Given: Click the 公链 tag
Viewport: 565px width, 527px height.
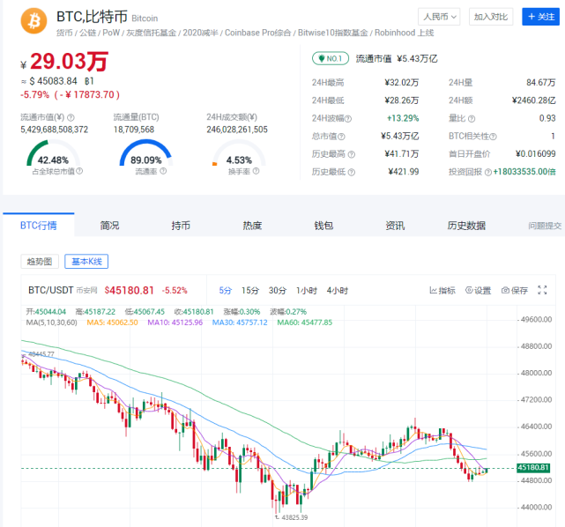Looking at the screenshot, I should (87, 33).
